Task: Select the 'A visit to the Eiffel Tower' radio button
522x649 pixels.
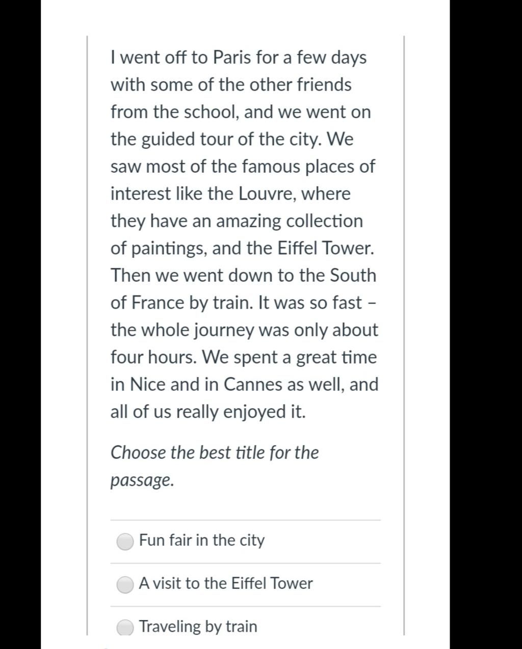Action: tap(125, 584)
